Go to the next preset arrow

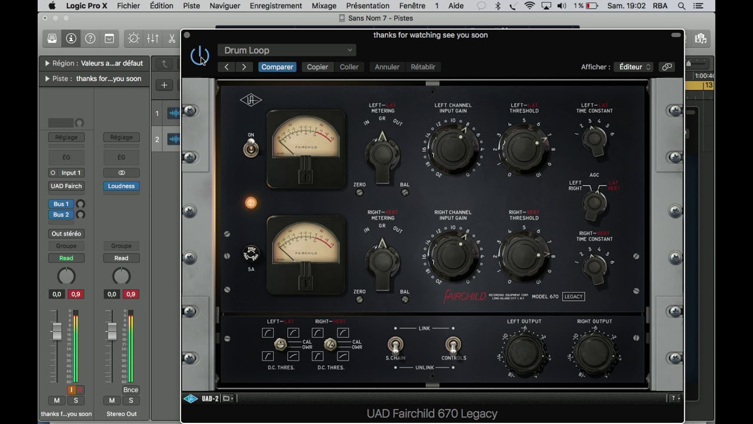coord(244,67)
